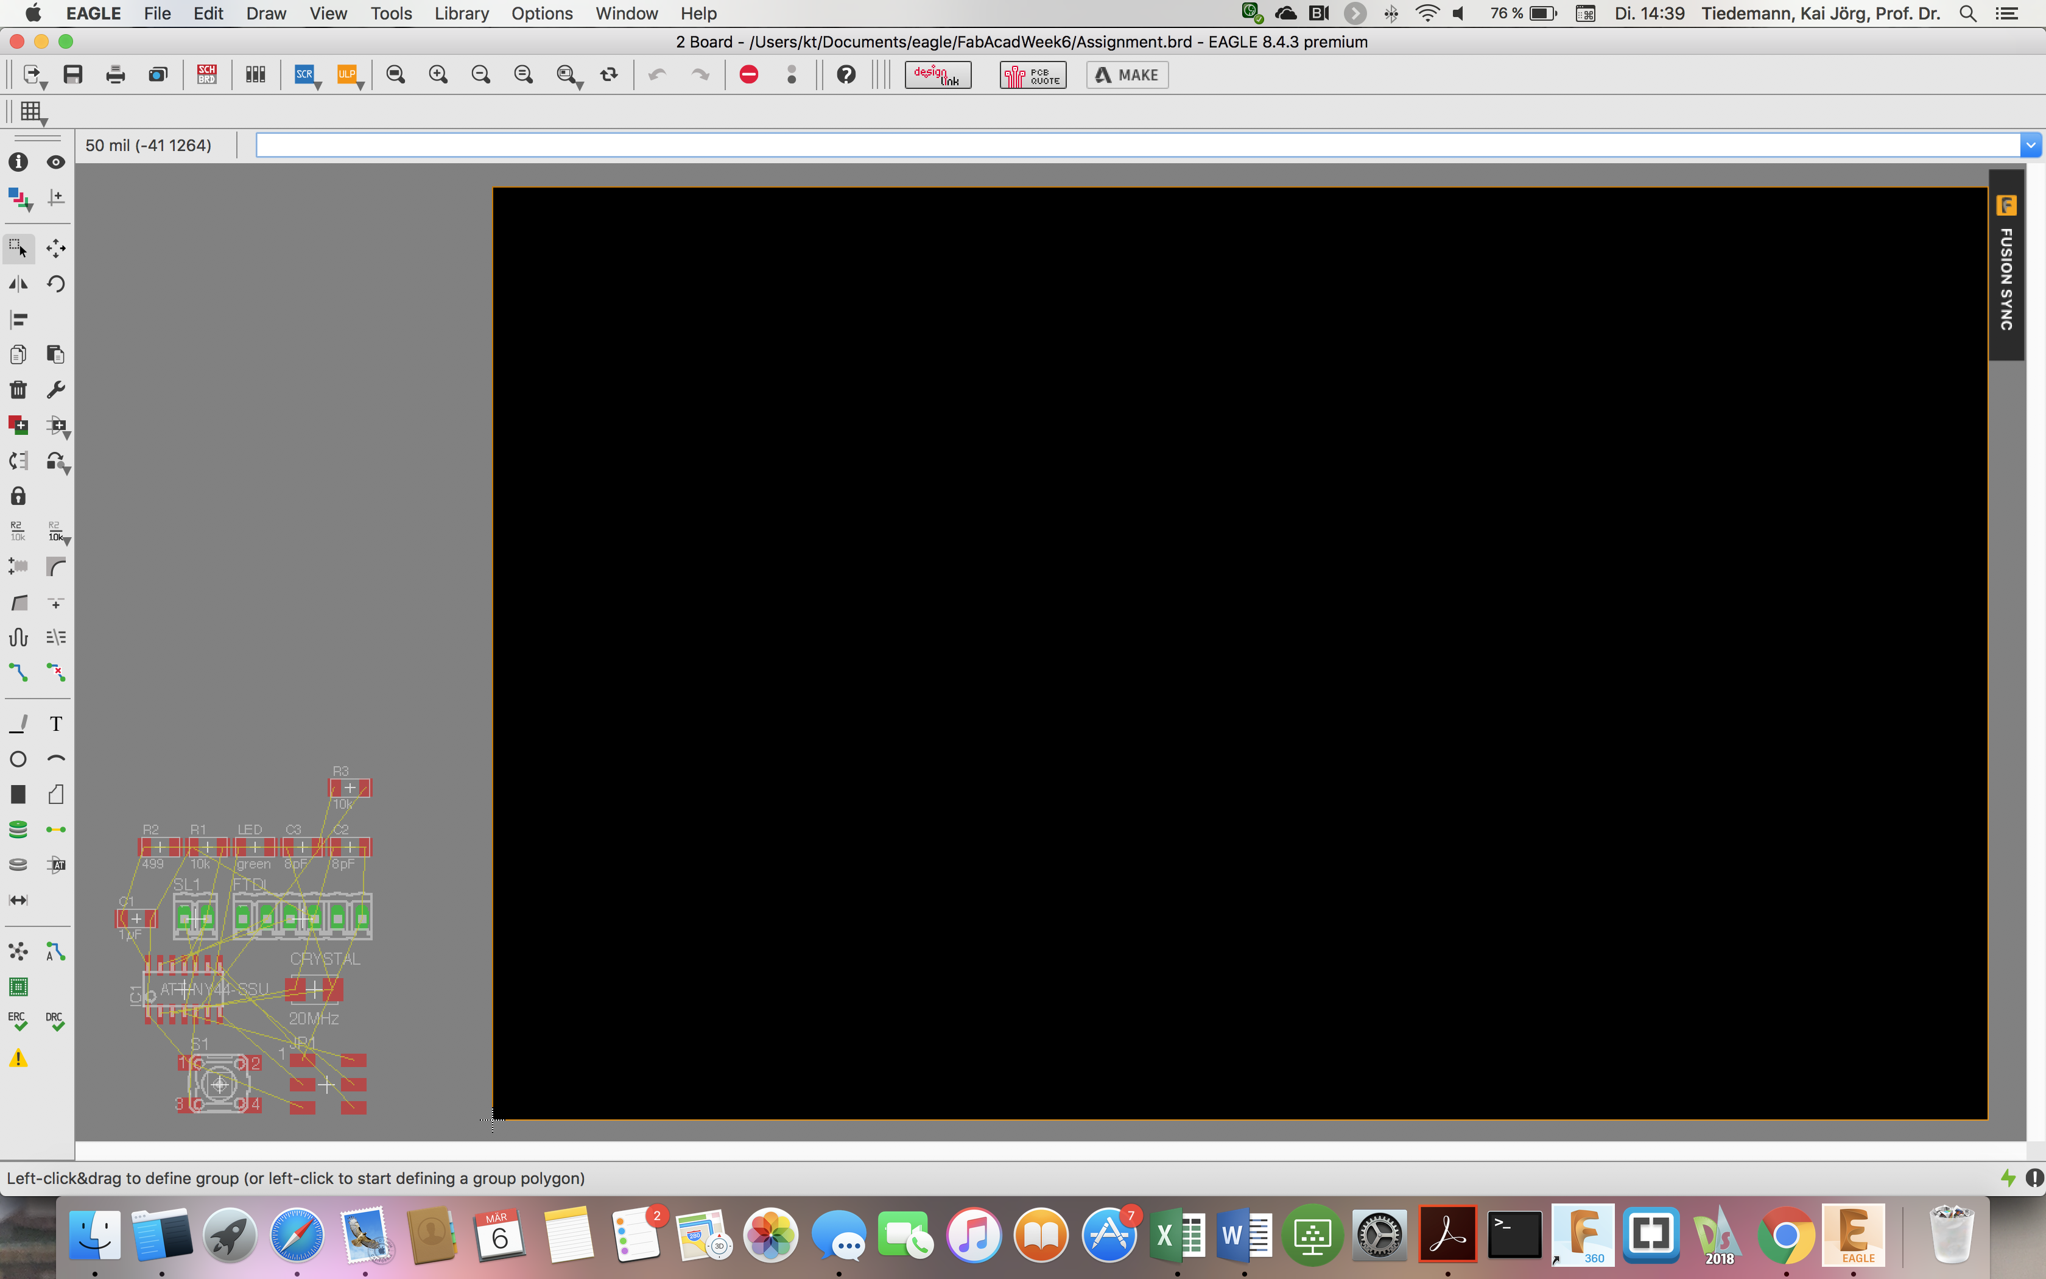Screen dimensions: 2046x1279
Task: Toggle the Fusion Sync side panel
Action: click(x=2005, y=265)
